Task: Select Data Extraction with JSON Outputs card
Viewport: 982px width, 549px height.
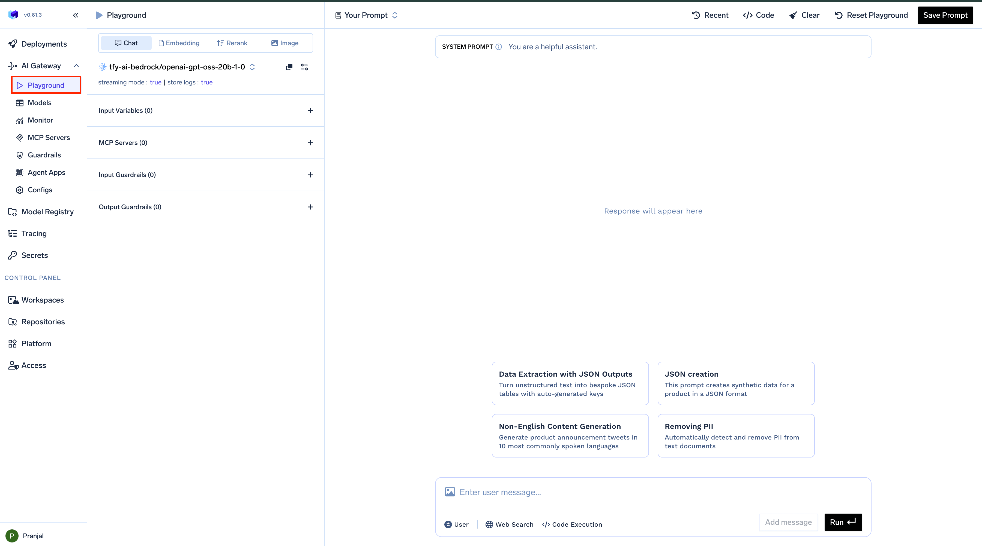Action: tap(570, 383)
